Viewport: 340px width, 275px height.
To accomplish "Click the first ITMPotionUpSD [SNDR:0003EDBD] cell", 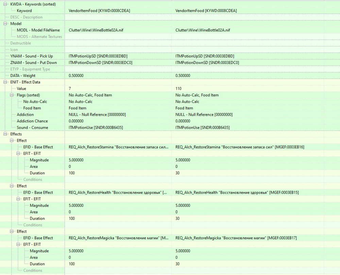I will [x=118, y=56].
